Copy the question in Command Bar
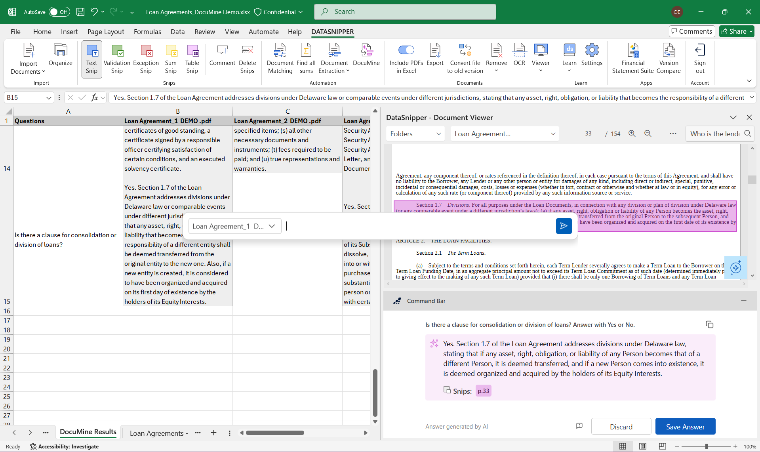Image resolution: width=760 pixels, height=452 pixels. coord(709,325)
